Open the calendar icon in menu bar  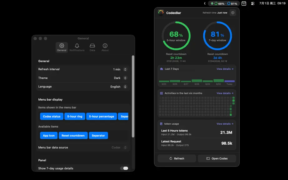[x=244, y=3]
